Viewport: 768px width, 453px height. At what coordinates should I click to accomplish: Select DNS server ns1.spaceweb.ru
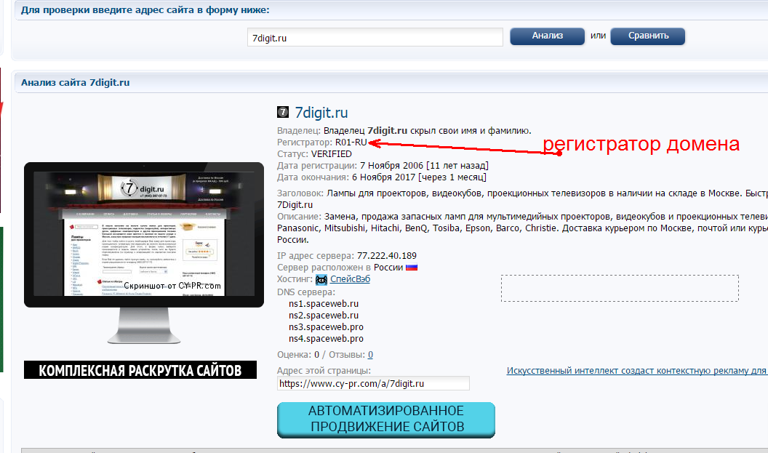(323, 304)
